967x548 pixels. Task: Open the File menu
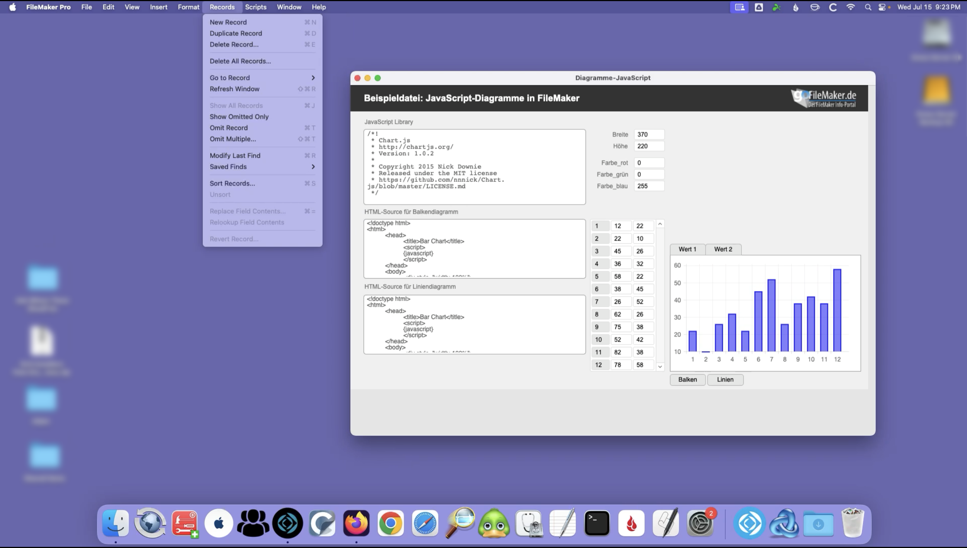pyautogui.click(x=87, y=7)
